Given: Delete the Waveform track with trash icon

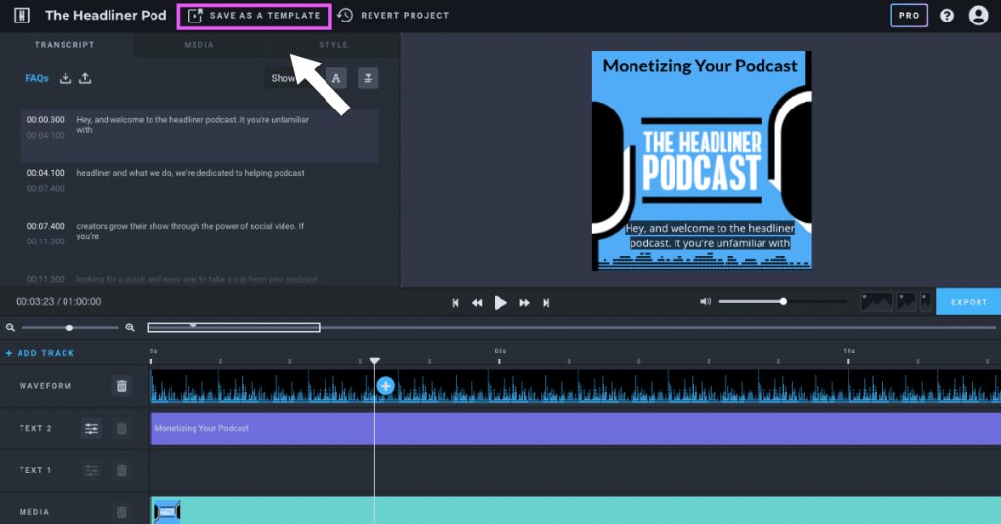Looking at the screenshot, I should 121,386.
